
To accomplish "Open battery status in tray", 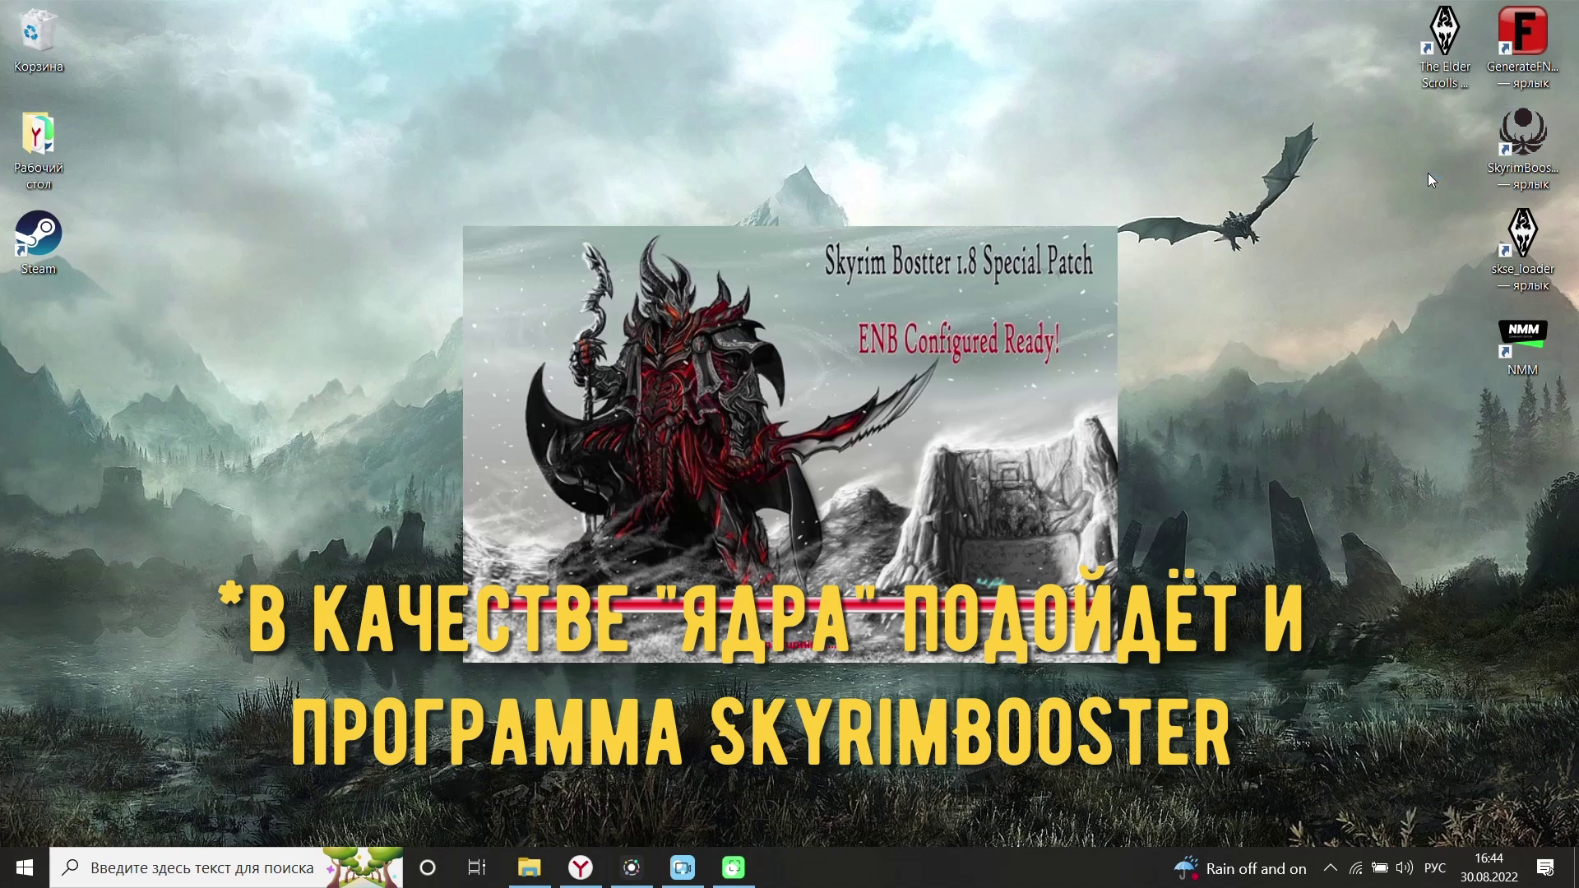I will coord(1380,868).
